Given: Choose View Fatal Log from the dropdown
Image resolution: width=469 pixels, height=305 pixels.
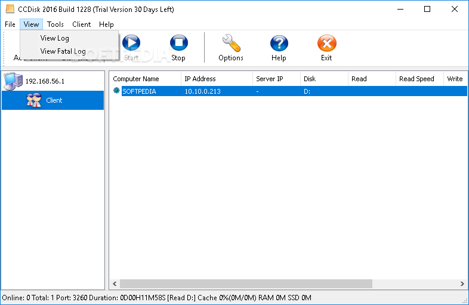Looking at the screenshot, I should 69,51.
